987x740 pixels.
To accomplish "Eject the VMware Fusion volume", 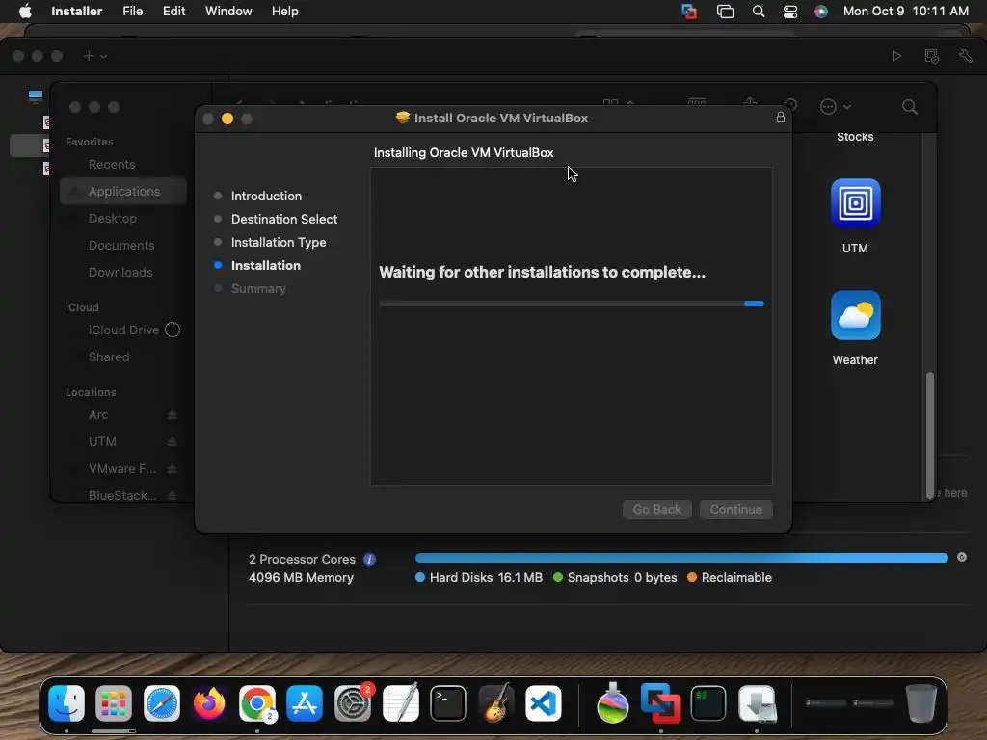I will [x=172, y=469].
